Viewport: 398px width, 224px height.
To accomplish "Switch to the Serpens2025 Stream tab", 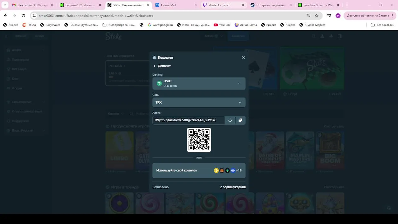I will 81,5.
